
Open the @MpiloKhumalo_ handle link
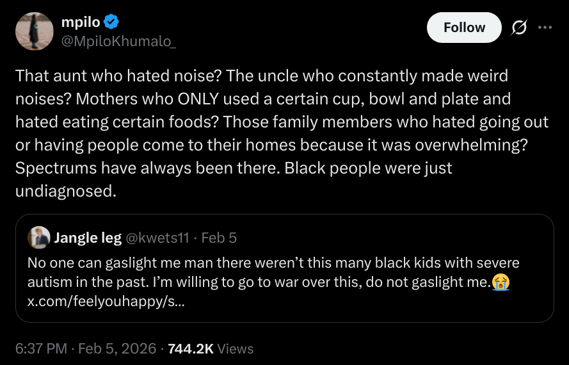point(118,41)
